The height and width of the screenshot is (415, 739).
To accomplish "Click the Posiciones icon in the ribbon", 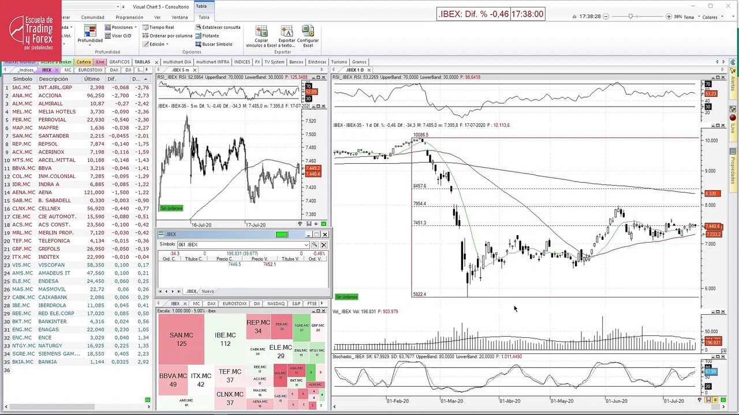I will click(107, 27).
